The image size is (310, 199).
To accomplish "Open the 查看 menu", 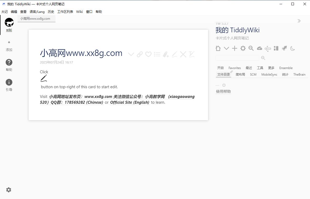I will (x=23, y=12).
